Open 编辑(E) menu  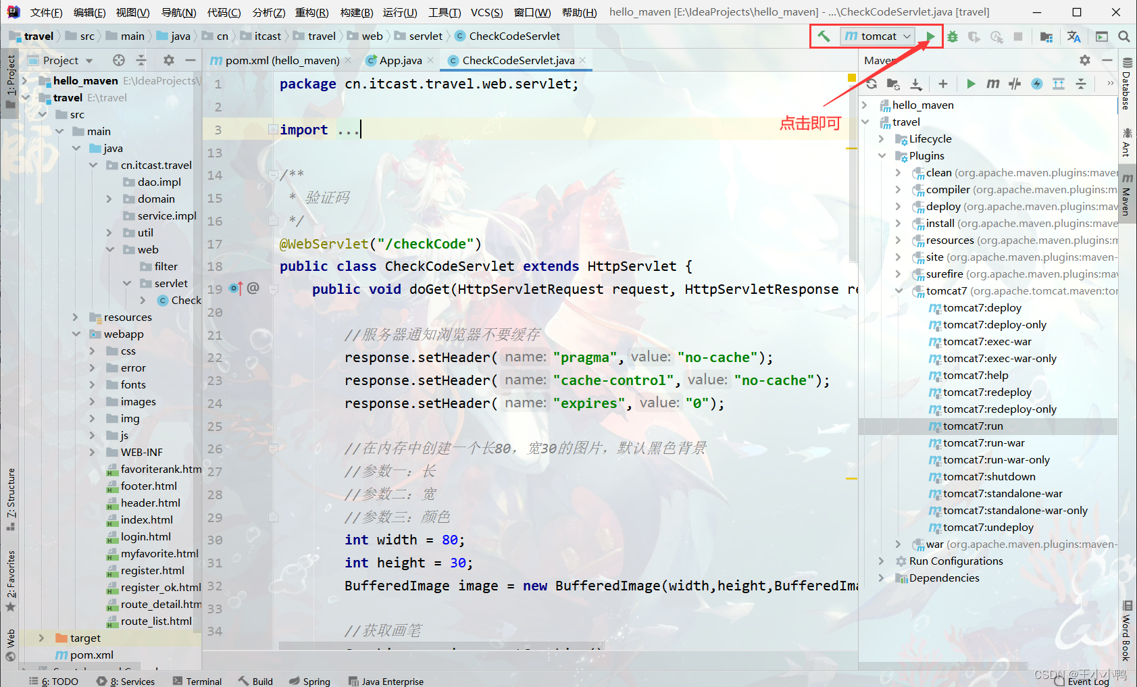coord(89,12)
